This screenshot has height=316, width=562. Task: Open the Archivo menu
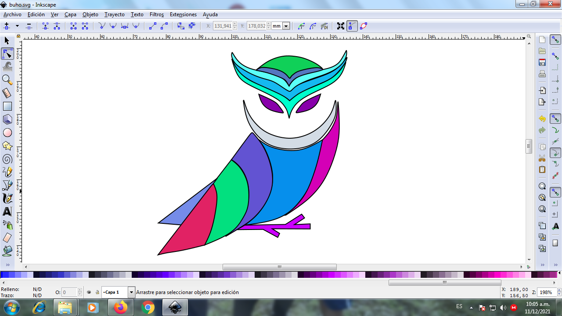coord(12,14)
